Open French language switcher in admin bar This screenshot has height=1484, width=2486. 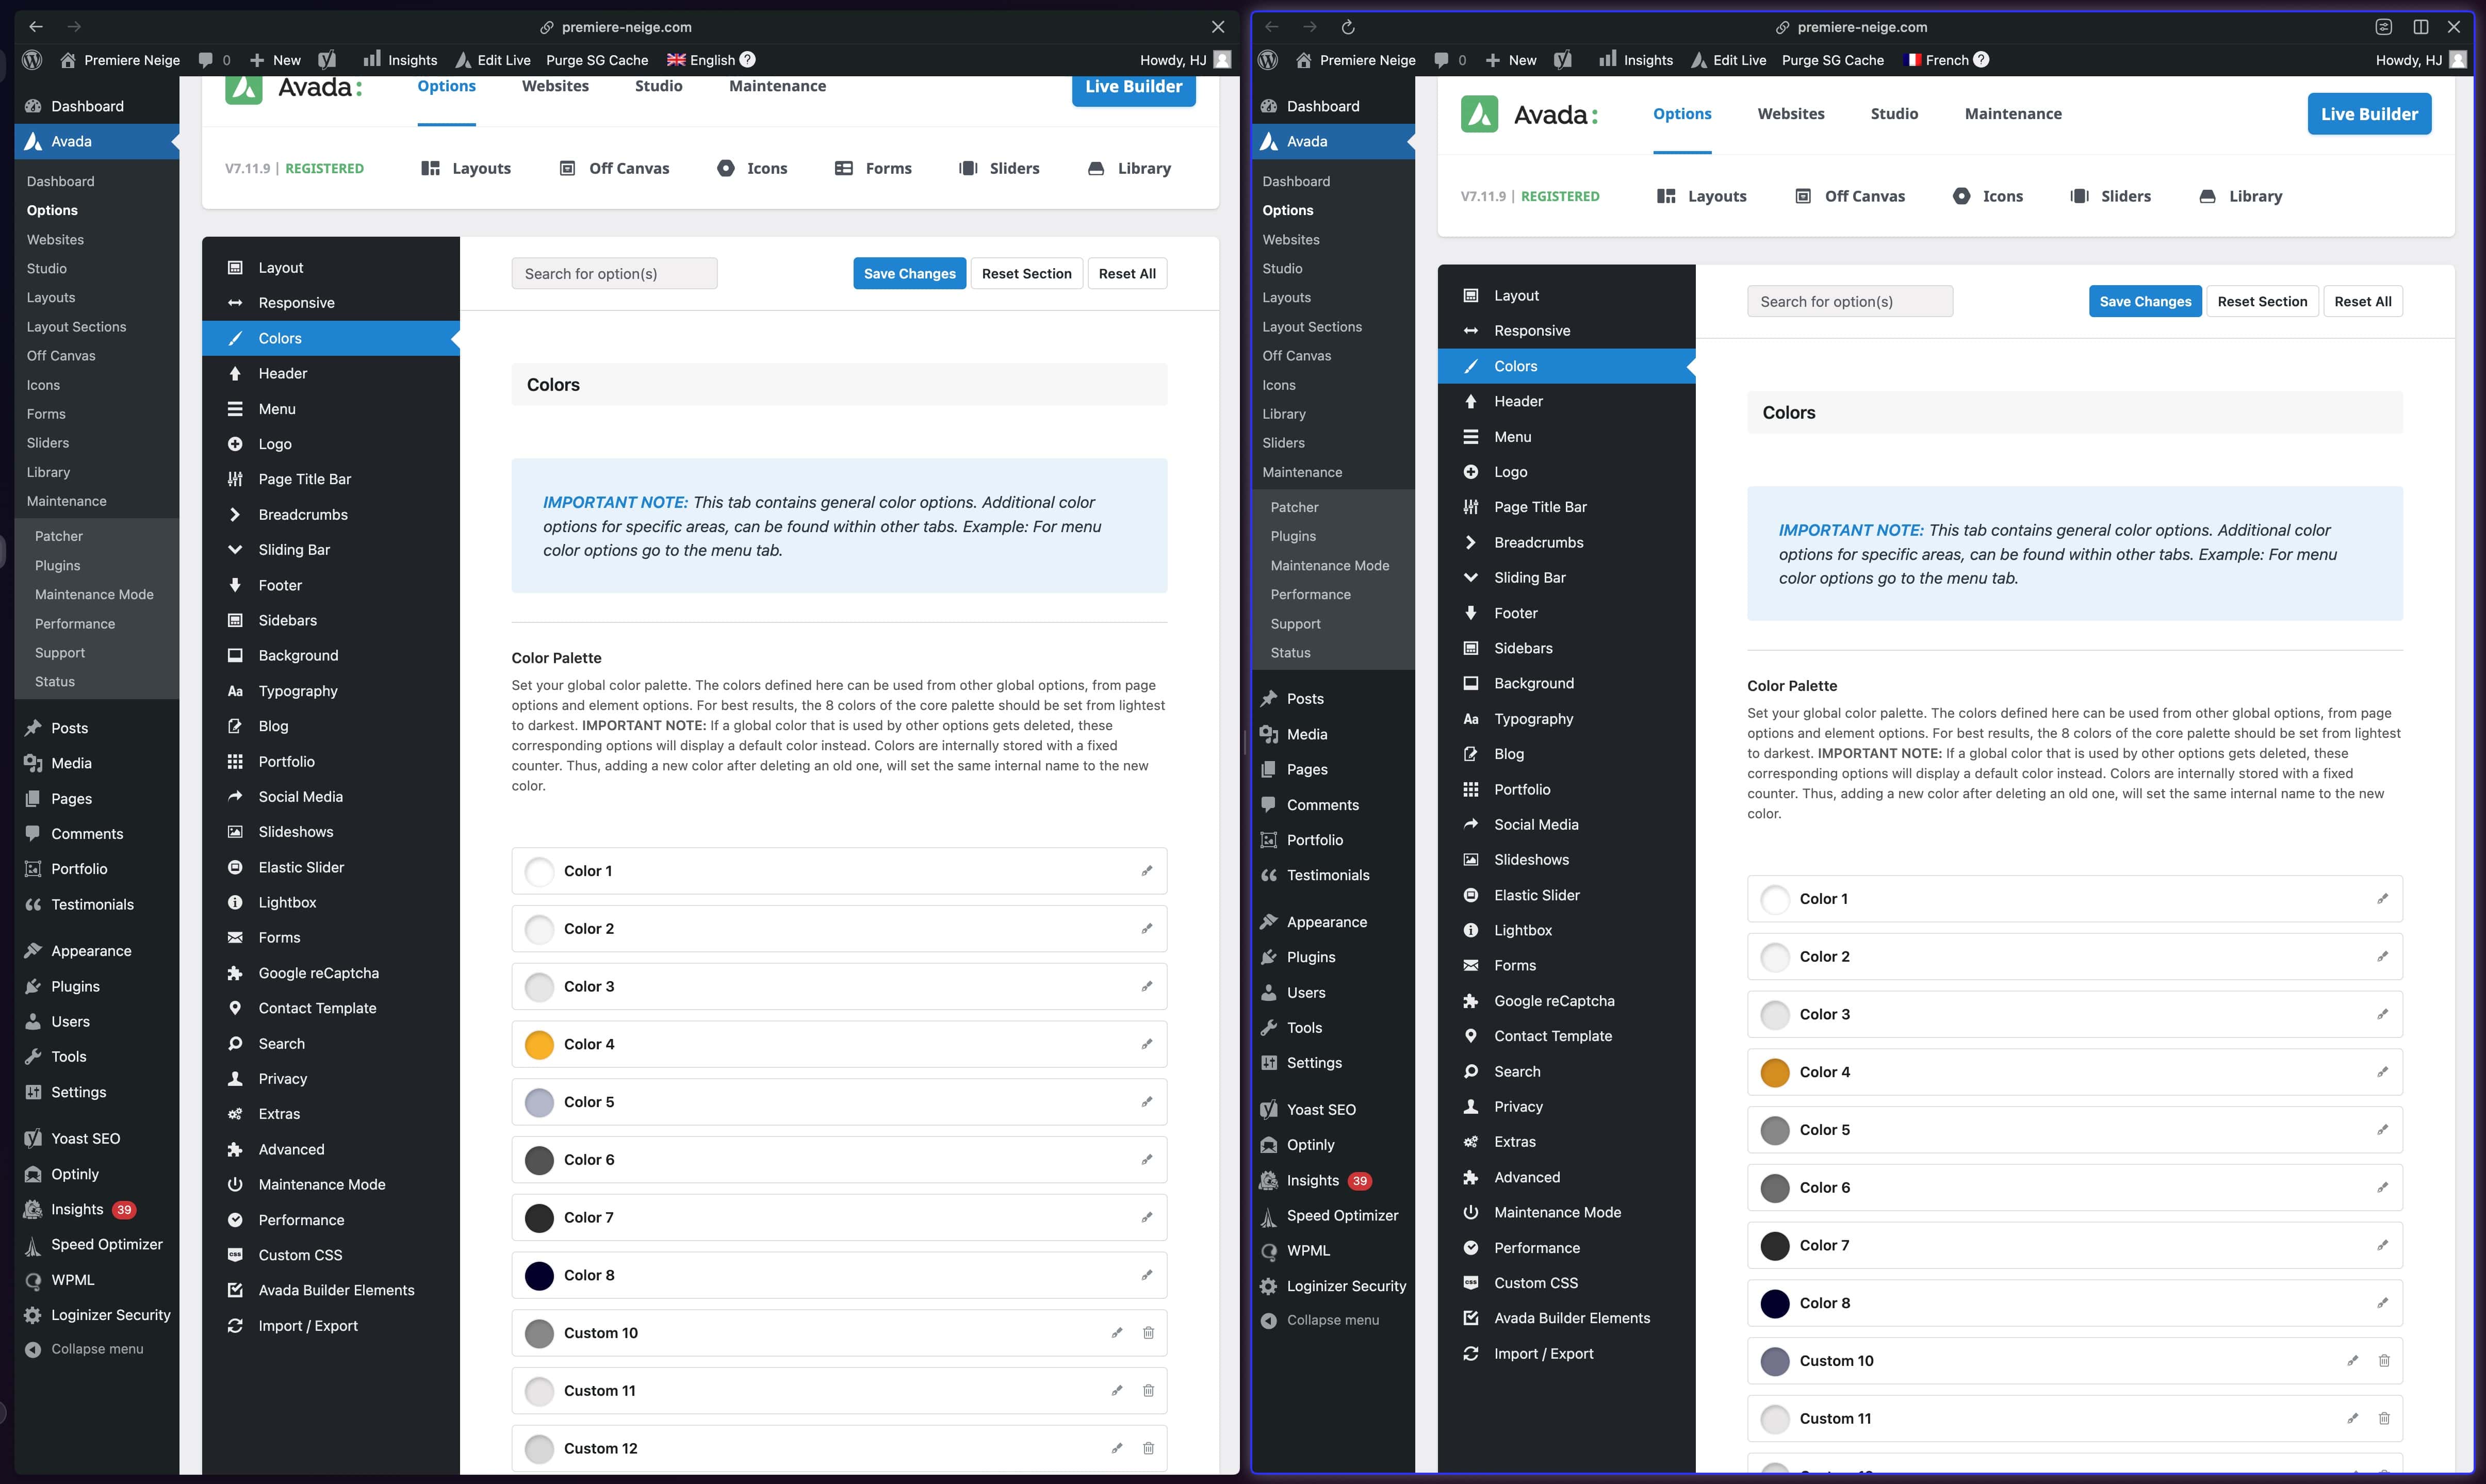pos(1937,60)
